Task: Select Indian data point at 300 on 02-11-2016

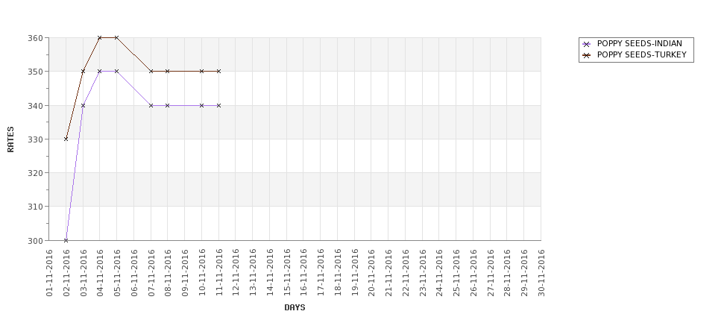Action: click(x=66, y=240)
